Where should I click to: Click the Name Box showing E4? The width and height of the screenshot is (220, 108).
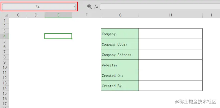click(x=39, y=7)
